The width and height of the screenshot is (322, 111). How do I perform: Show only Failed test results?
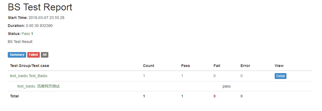(x=33, y=55)
